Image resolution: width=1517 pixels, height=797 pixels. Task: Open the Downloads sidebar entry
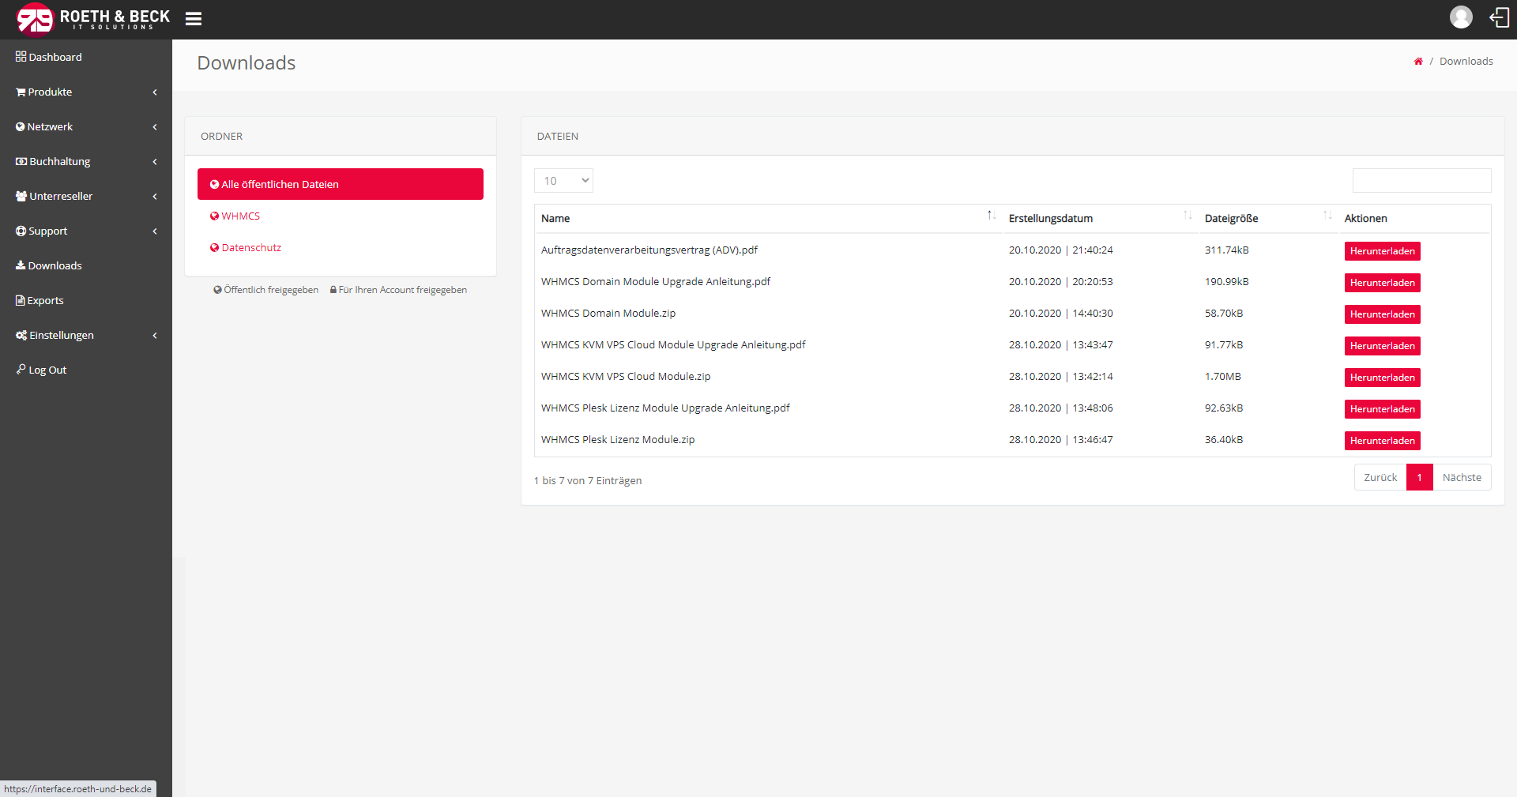pyautogui.click(x=55, y=265)
